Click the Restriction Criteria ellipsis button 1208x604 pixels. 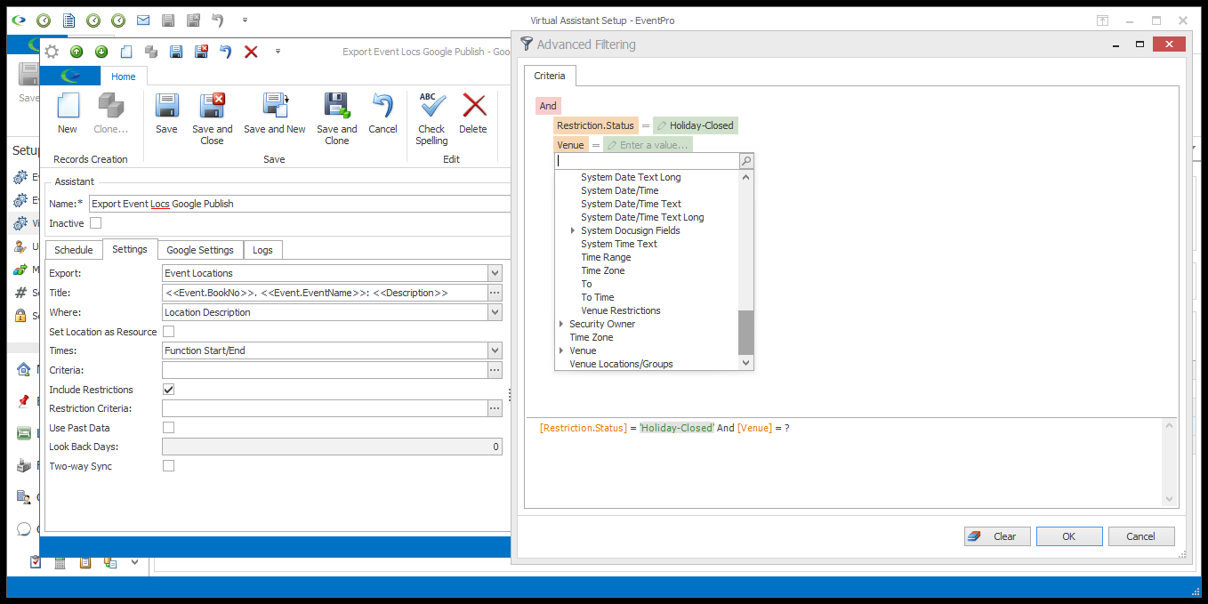point(495,408)
